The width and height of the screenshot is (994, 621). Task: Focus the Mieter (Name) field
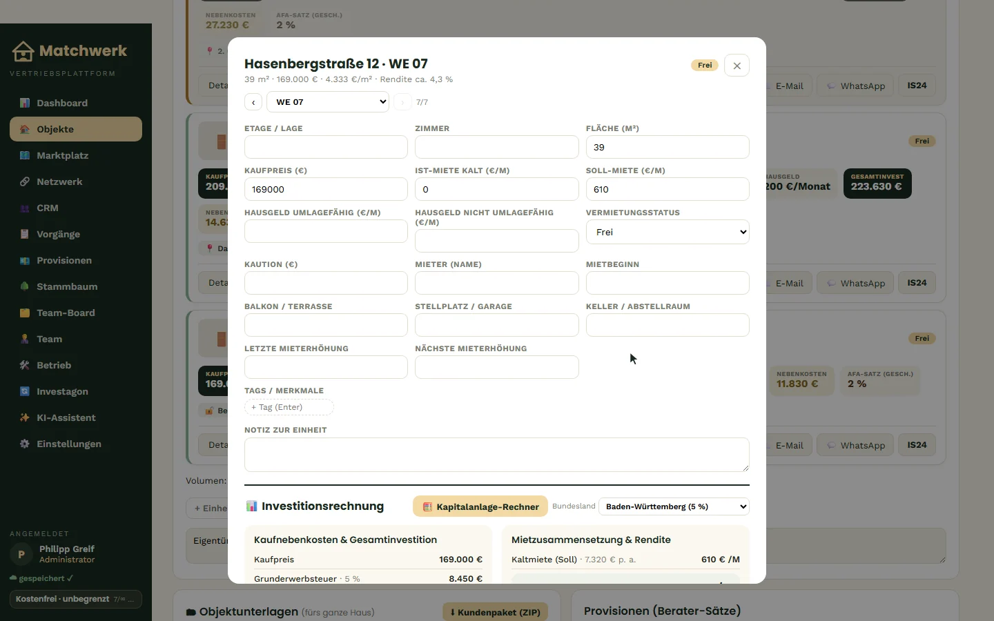497,283
